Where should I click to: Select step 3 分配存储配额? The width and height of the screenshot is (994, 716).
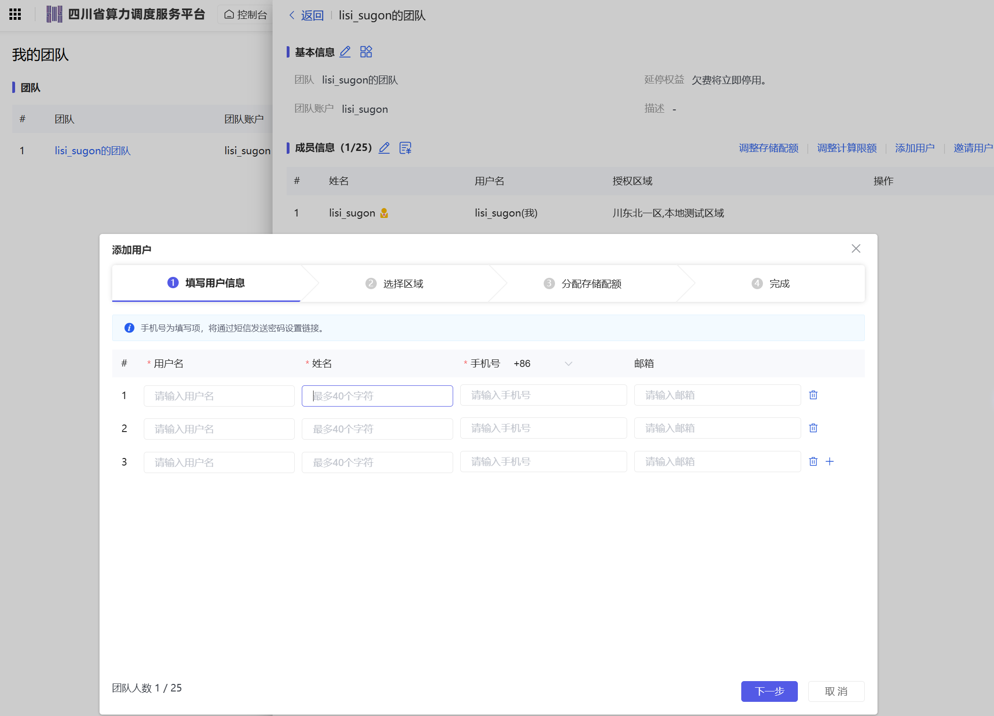tap(582, 283)
